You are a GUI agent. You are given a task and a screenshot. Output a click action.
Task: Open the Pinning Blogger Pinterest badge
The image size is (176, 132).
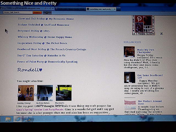[x=144, y=25]
